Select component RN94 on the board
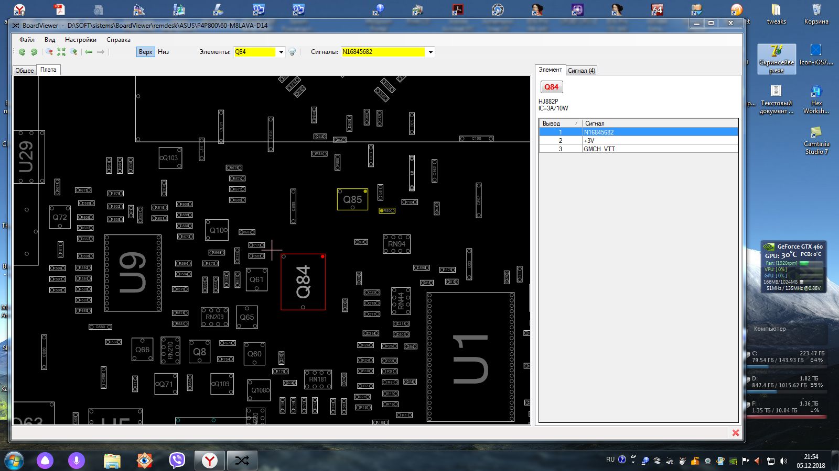The height and width of the screenshot is (471, 839). pos(397,244)
